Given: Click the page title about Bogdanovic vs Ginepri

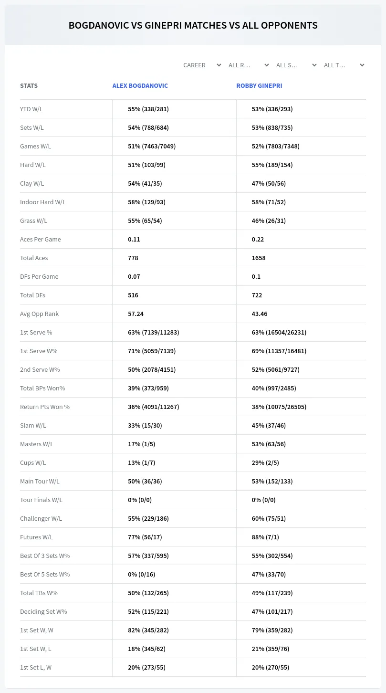Looking at the screenshot, I should pyautogui.click(x=193, y=25).
